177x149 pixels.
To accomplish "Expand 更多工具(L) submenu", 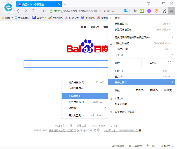I will [x=142, y=82].
